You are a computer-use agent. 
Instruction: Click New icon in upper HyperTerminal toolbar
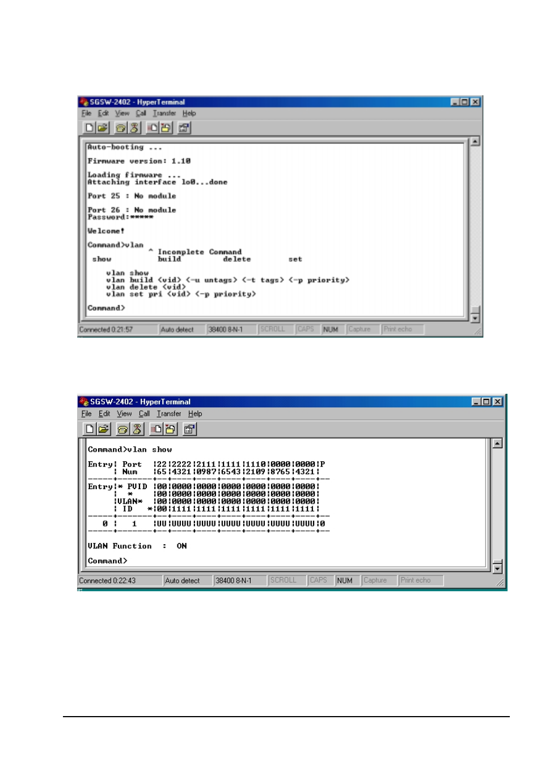[89, 128]
